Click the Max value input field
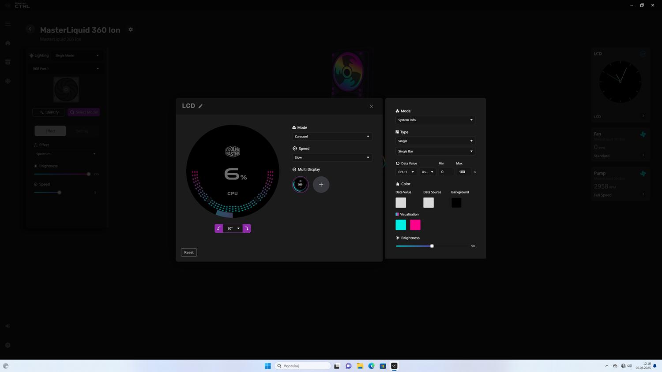The image size is (662, 372). 463,172
